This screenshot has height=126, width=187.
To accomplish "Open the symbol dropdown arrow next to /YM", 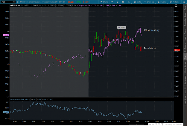I will click(14, 2).
